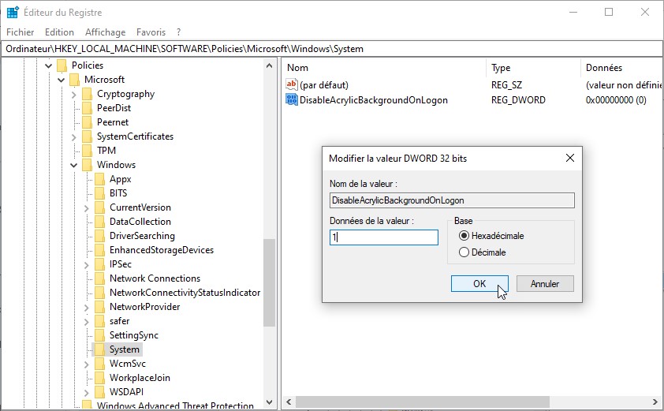The height and width of the screenshot is (411, 664).
Task: Click the Données de la valeur field
Action: (383, 237)
